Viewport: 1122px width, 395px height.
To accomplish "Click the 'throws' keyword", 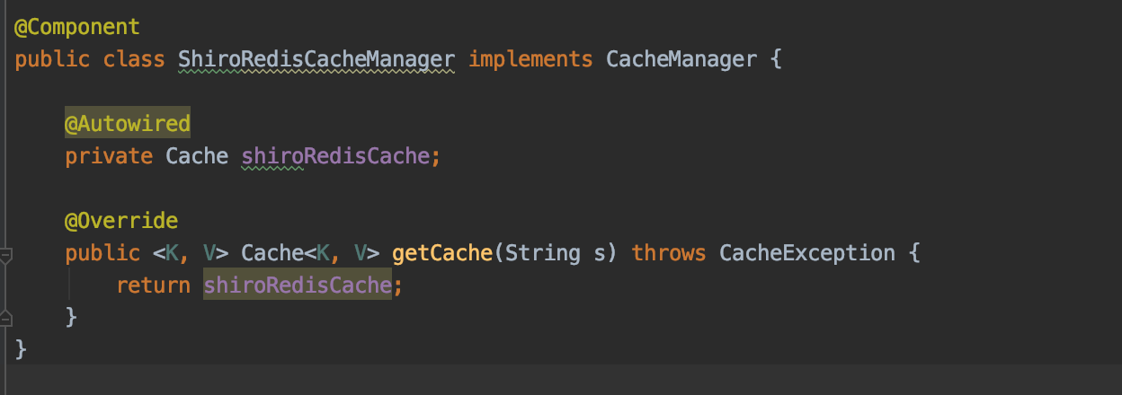I will pyautogui.click(x=668, y=253).
